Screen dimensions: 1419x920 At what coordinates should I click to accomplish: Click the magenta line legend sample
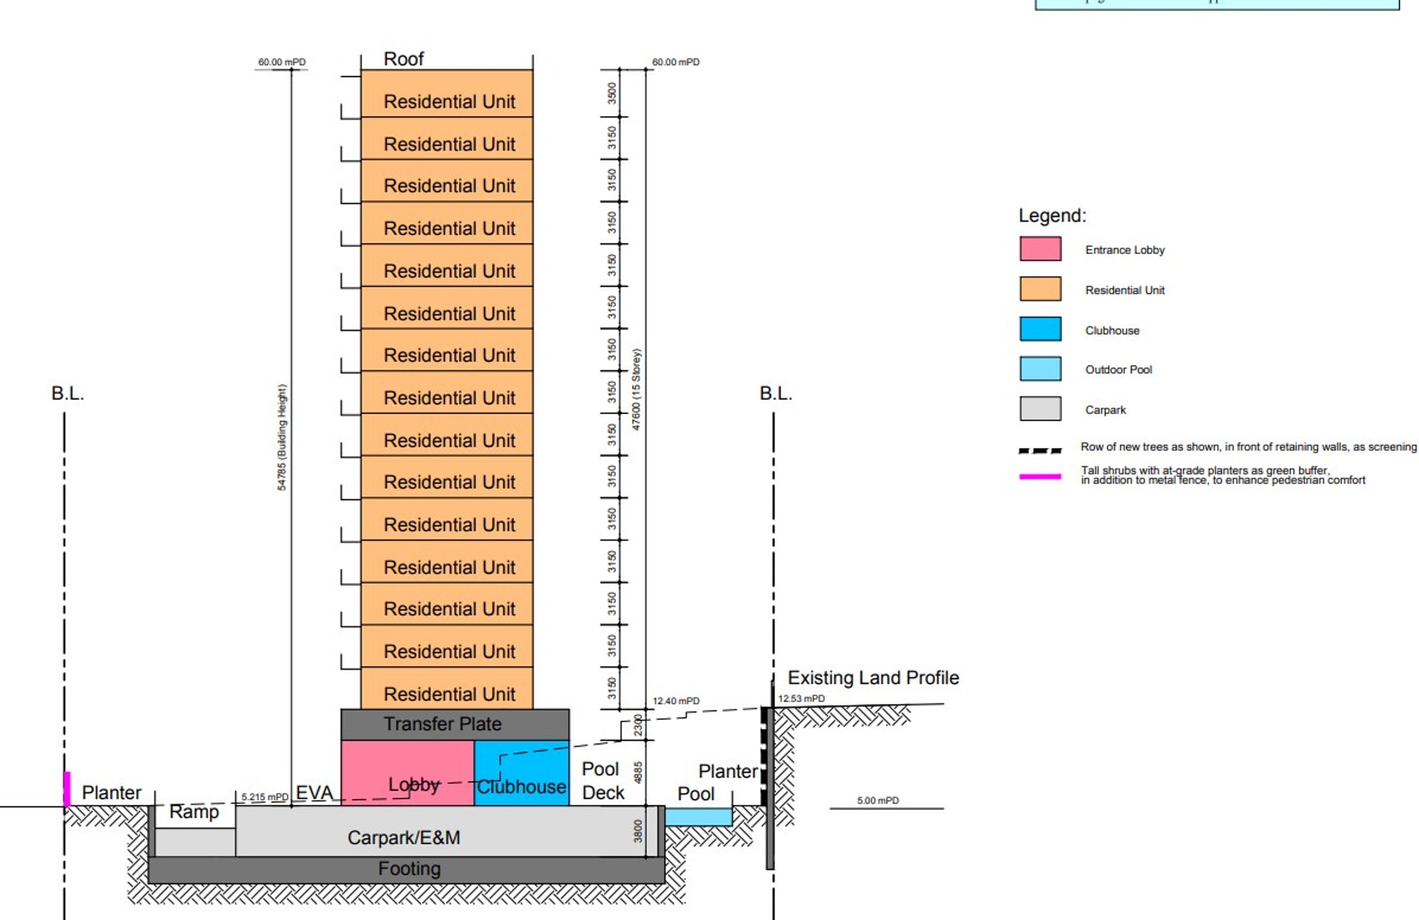pyautogui.click(x=1041, y=477)
